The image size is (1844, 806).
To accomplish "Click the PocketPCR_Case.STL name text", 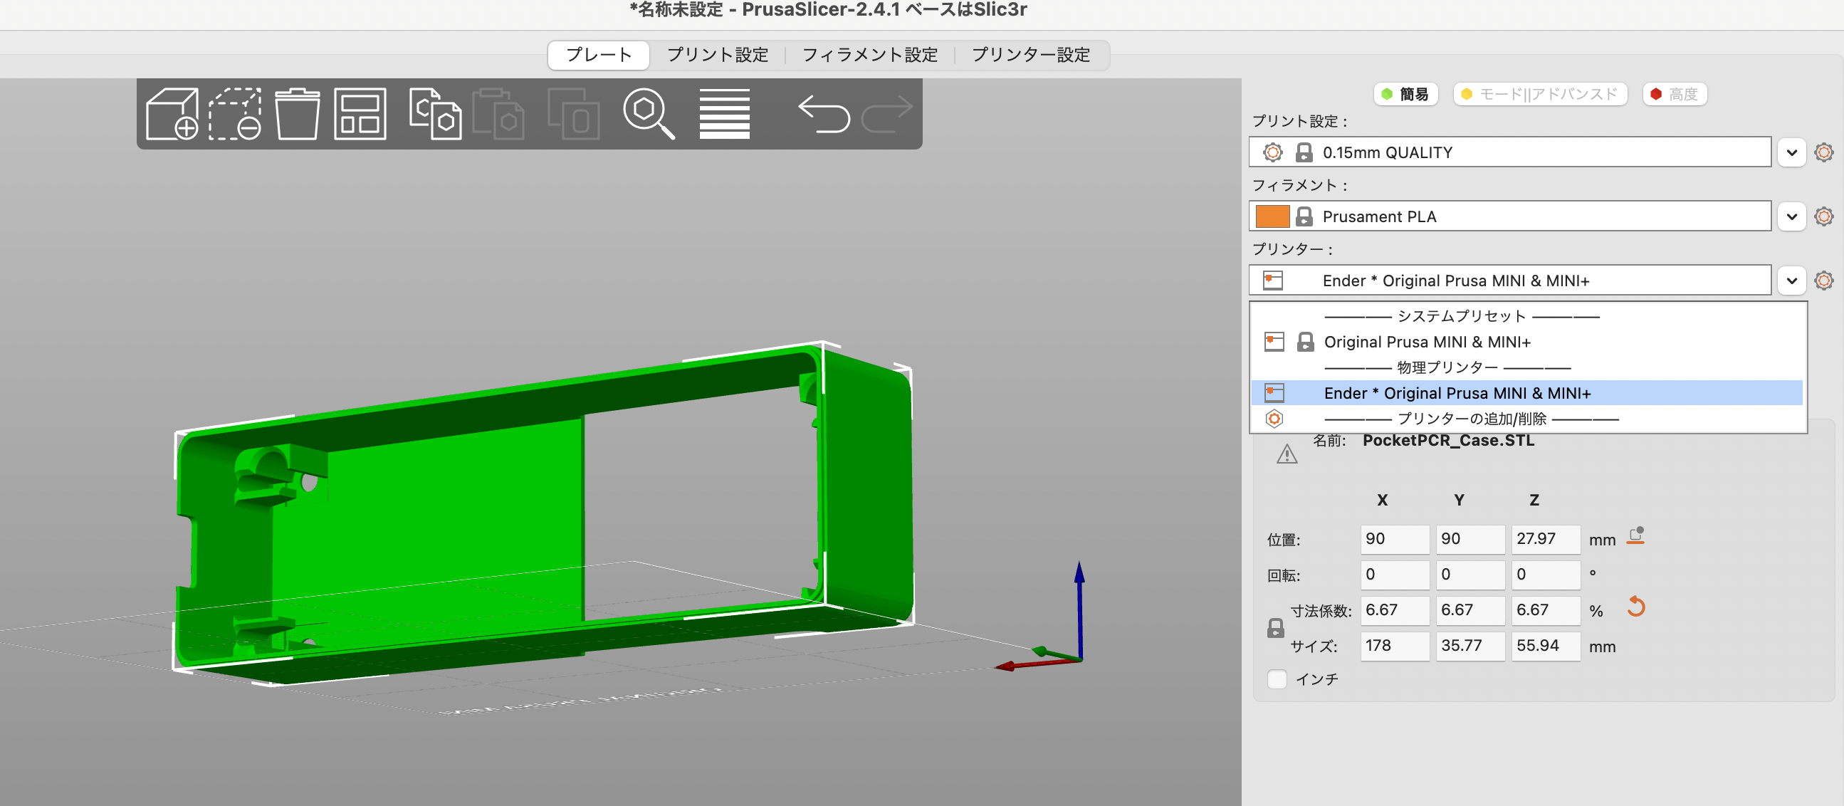I will pyautogui.click(x=1448, y=441).
